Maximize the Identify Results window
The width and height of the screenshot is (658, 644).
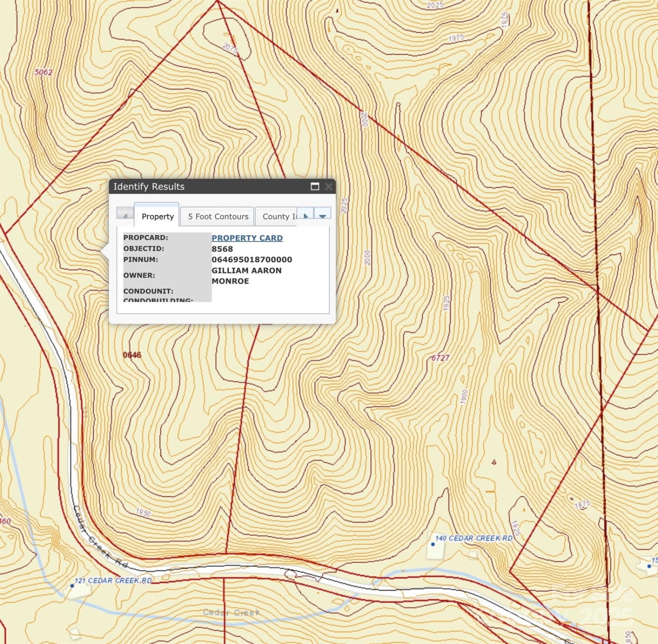pos(315,186)
